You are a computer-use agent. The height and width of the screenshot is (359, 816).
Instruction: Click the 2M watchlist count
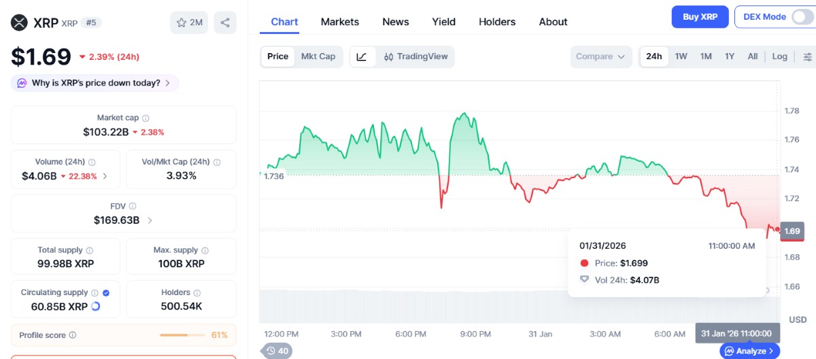pyautogui.click(x=196, y=22)
